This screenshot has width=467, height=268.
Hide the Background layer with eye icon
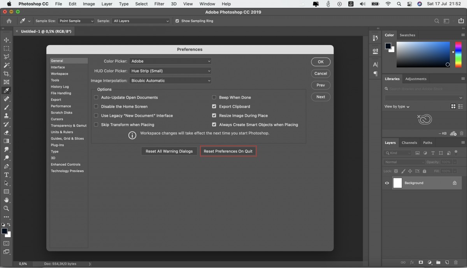coord(387,183)
